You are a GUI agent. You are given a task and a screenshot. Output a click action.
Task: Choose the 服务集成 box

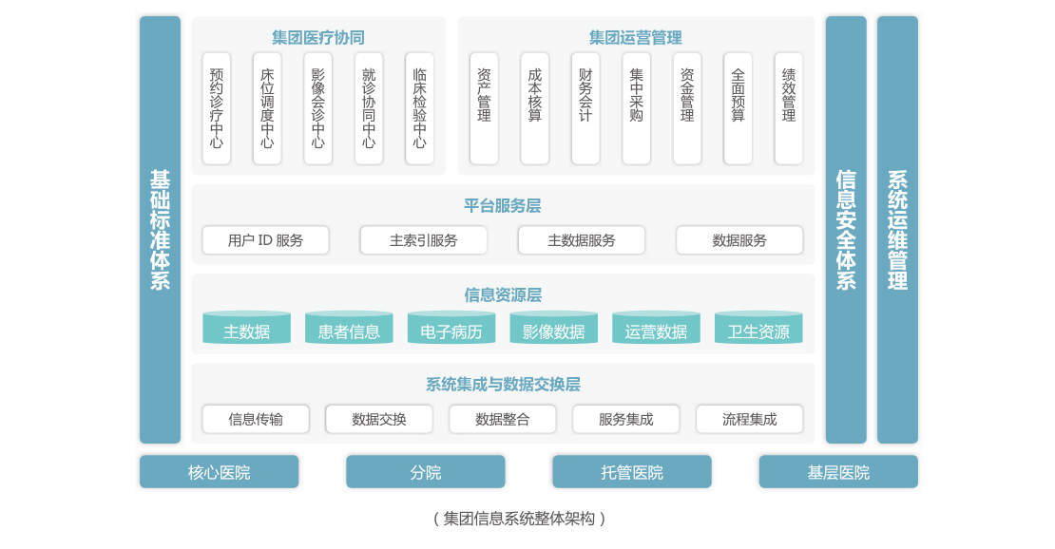tap(626, 419)
